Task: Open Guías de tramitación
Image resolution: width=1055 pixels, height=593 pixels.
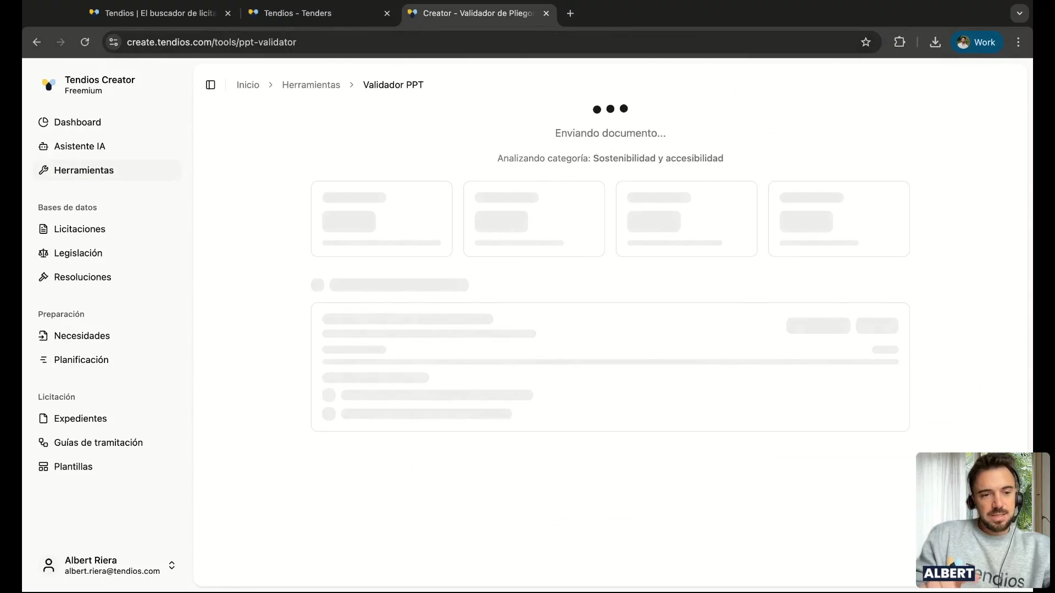Action: click(x=98, y=443)
